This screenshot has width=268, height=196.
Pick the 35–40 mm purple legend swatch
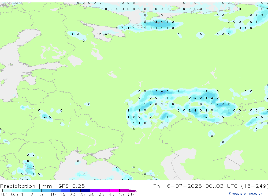point(105,191)
